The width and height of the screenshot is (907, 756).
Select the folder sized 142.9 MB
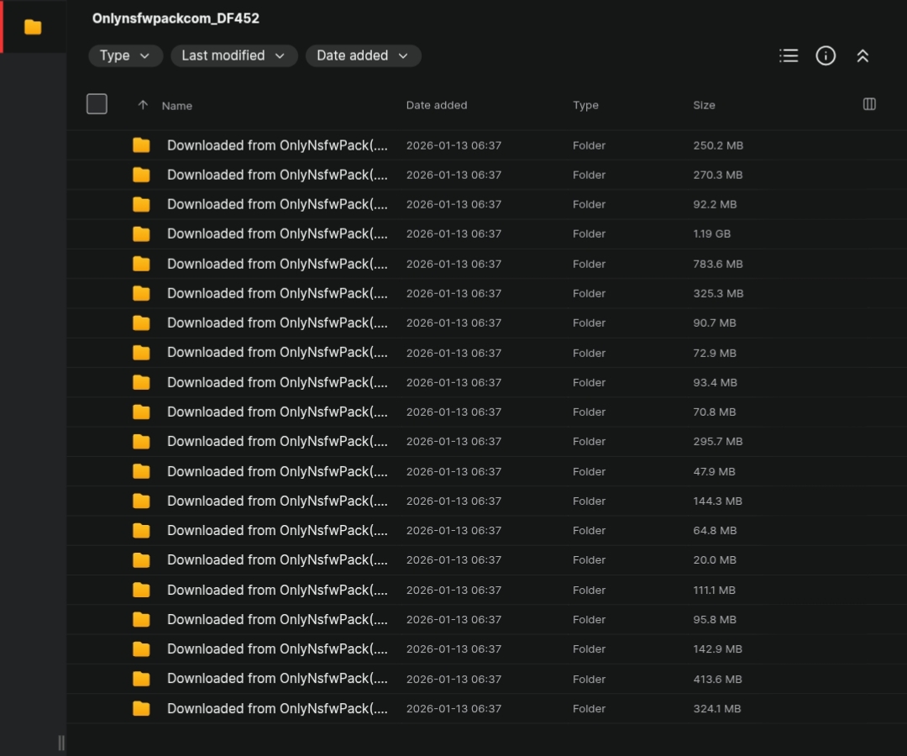(486, 649)
